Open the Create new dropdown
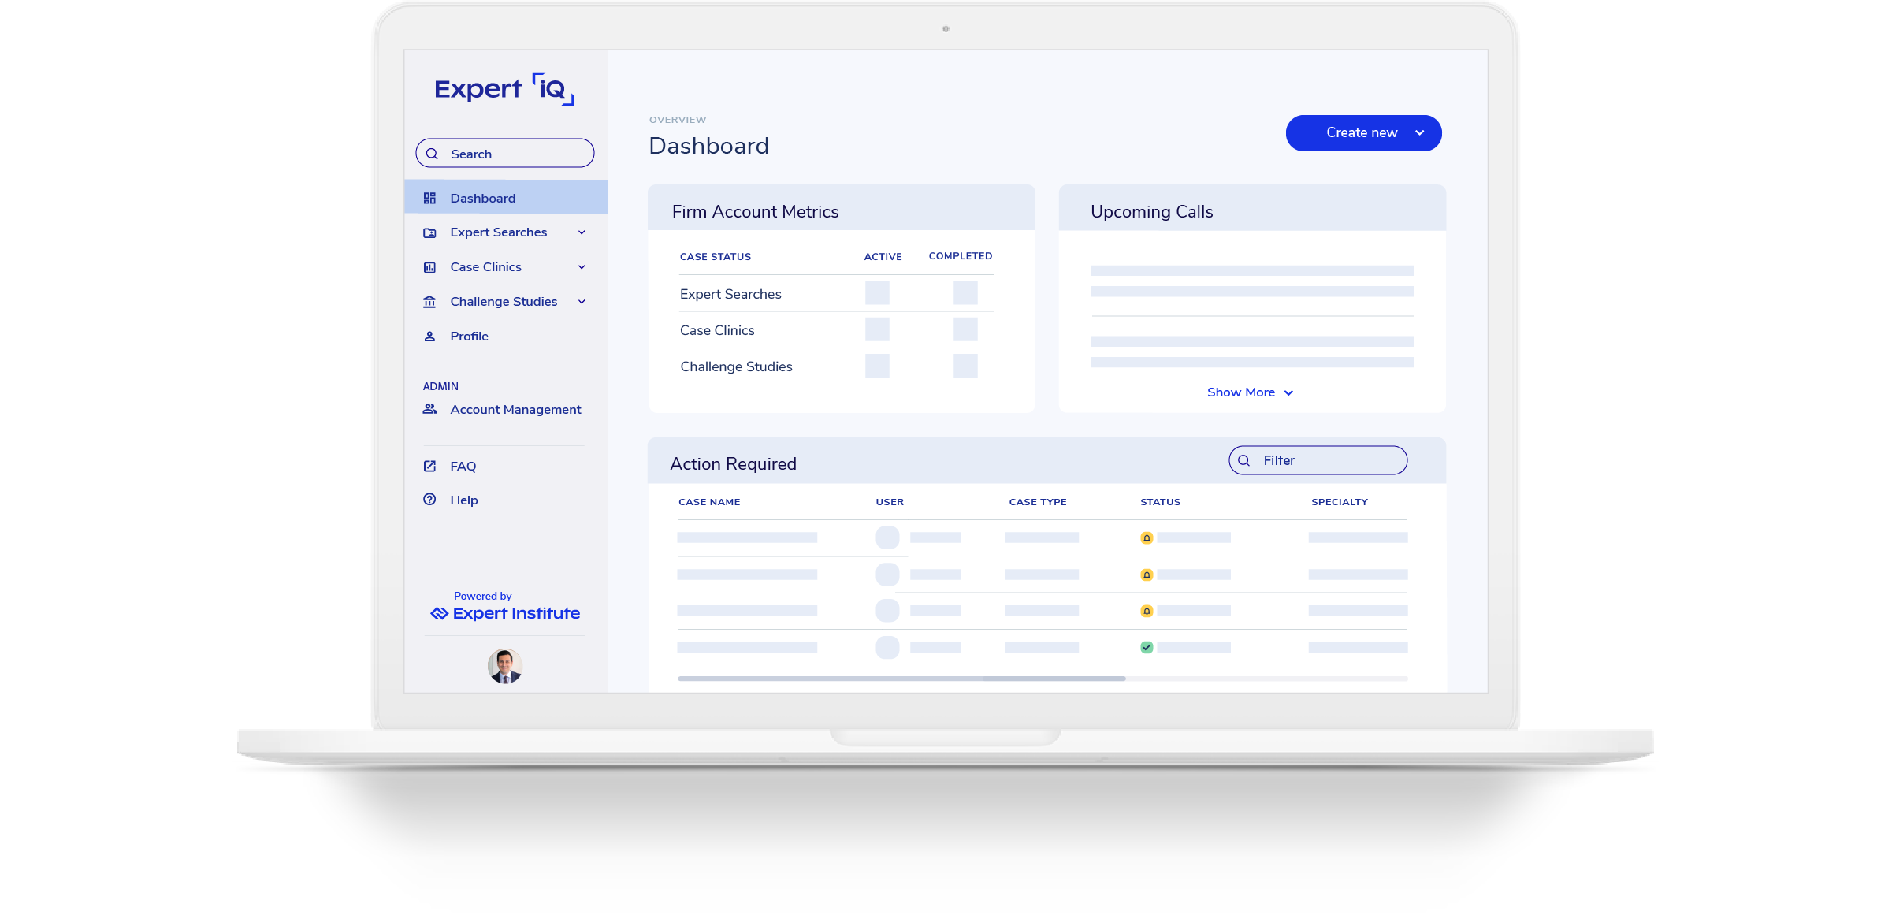The height and width of the screenshot is (915, 1892). 1363,132
